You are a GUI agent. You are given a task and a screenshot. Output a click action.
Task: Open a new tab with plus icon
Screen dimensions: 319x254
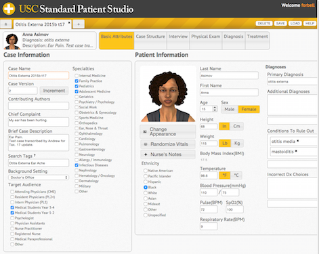coord(79,24)
